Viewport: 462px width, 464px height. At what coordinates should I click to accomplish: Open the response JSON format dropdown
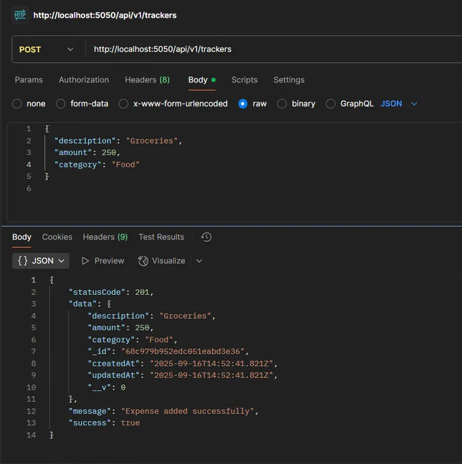[41, 261]
